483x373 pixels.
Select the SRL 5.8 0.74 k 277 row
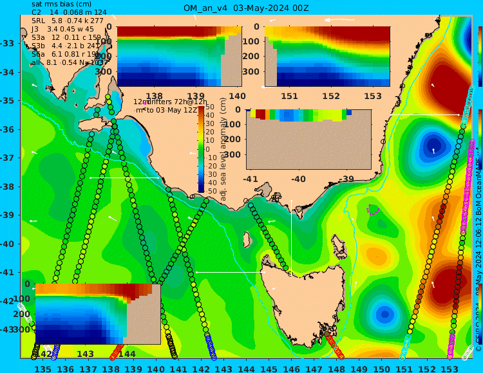pos(68,21)
